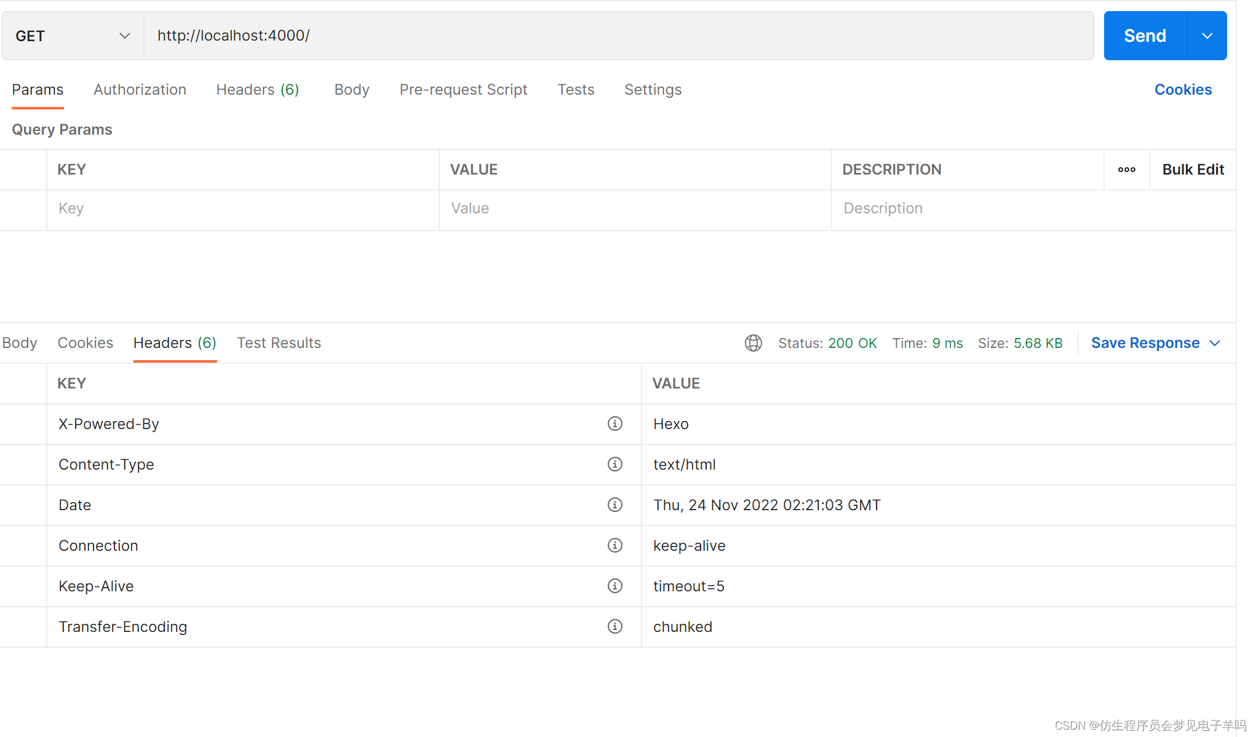The height and width of the screenshot is (737, 1256).
Task: Open the request Settings tab
Action: 653,90
